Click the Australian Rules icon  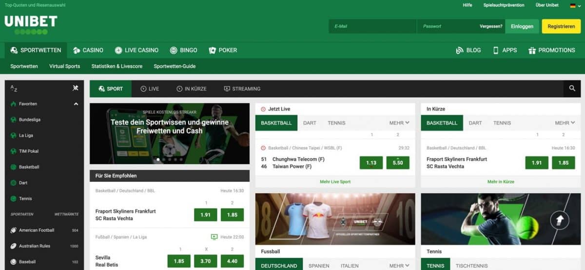coord(14,246)
